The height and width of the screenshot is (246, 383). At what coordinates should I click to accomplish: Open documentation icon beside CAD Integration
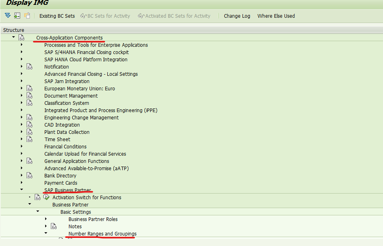(29, 125)
